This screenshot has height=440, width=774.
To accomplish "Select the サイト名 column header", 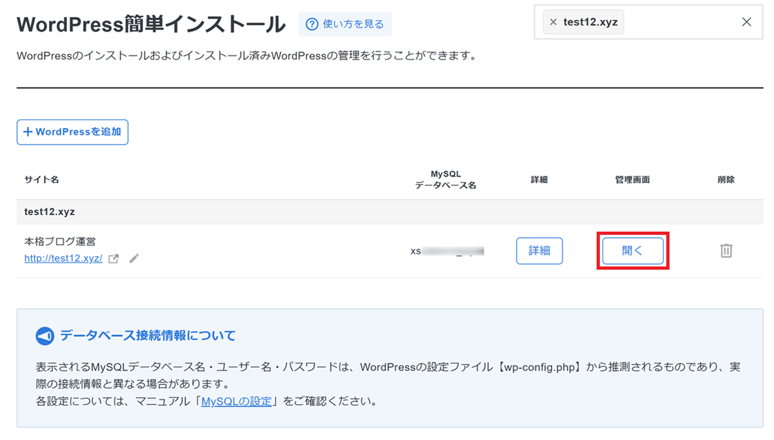I will pyautogui.click(x=42, y=180).
